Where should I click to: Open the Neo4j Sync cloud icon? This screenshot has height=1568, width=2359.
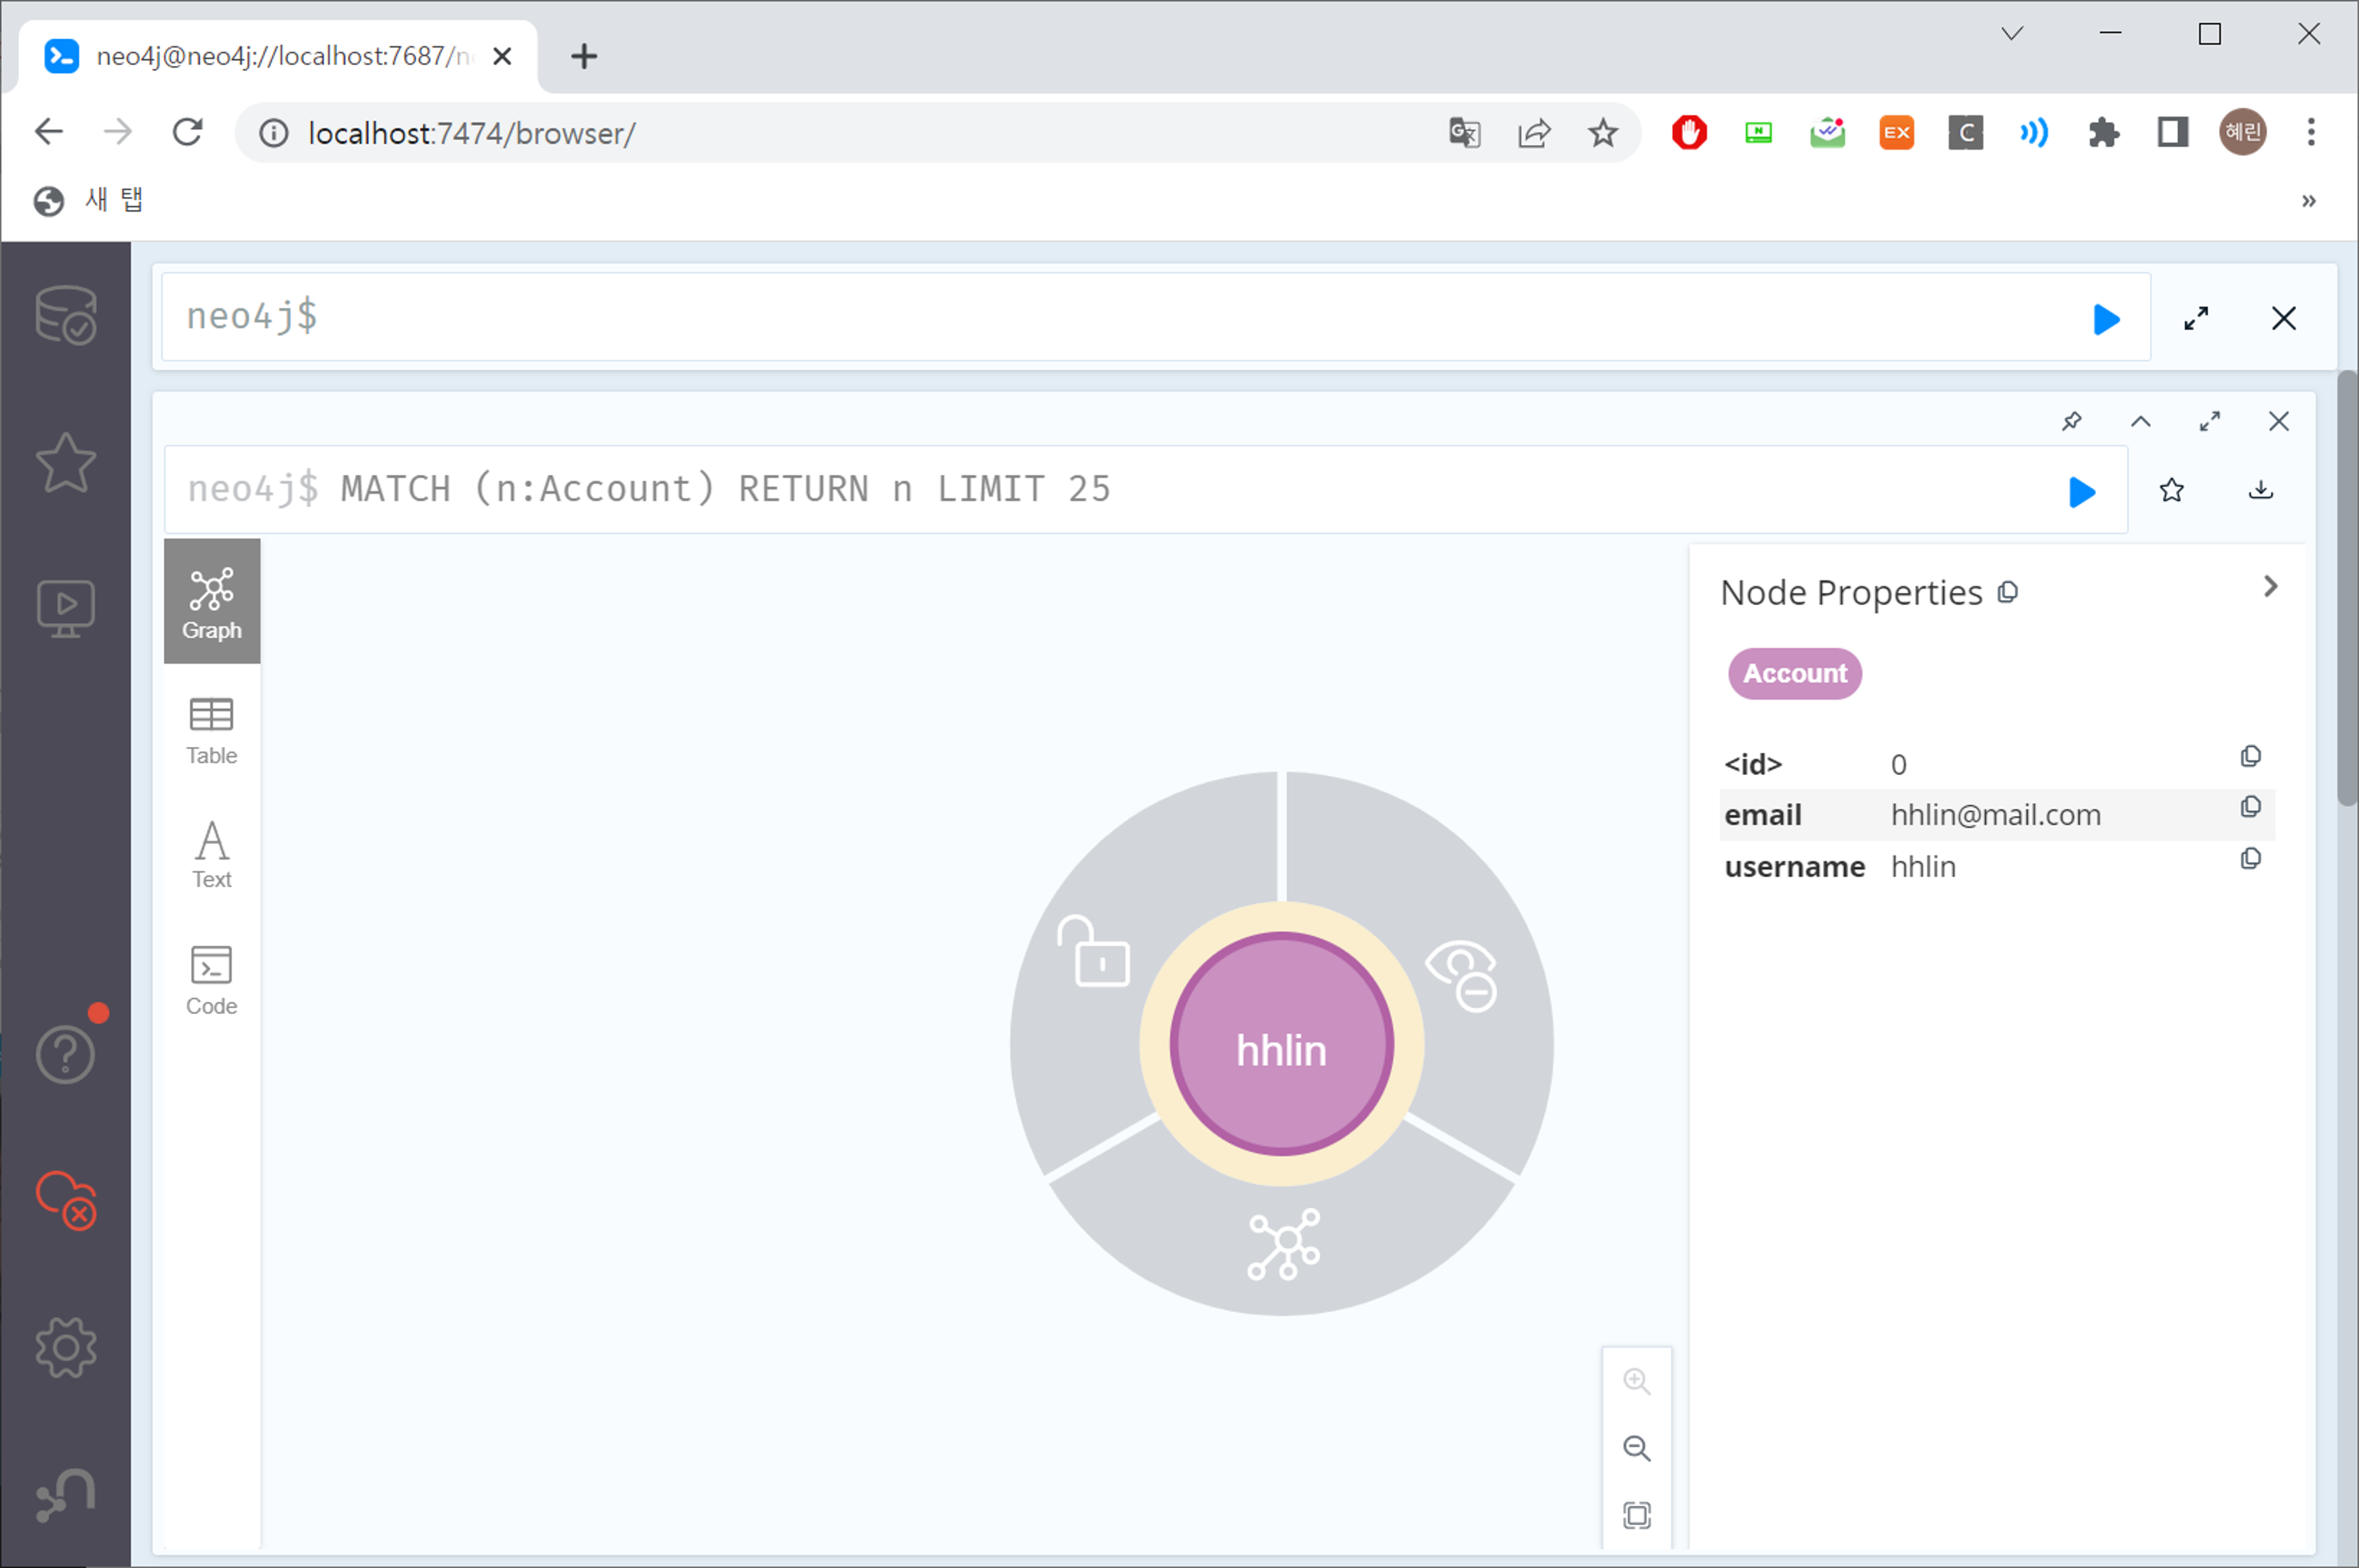tap(66, 1200)
